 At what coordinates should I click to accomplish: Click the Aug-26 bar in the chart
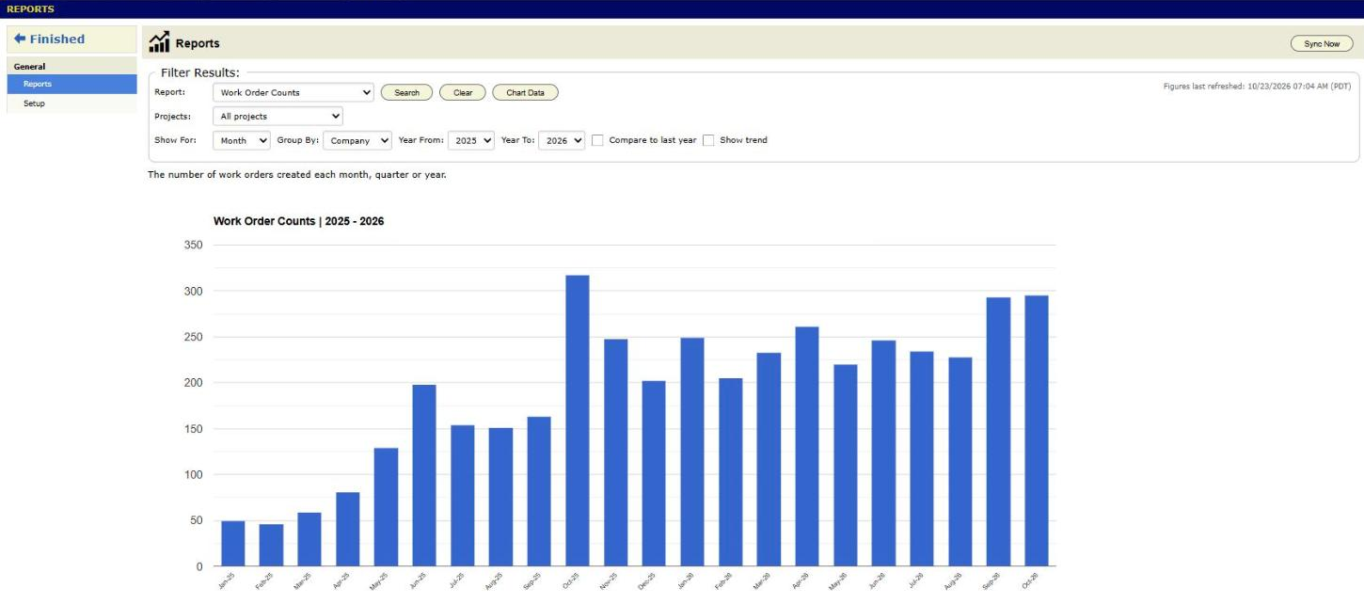point(960,462)
